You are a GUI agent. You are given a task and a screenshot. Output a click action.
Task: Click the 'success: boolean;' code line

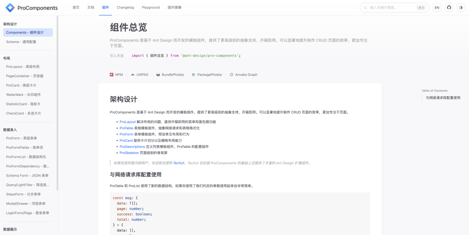coord(135,214)
